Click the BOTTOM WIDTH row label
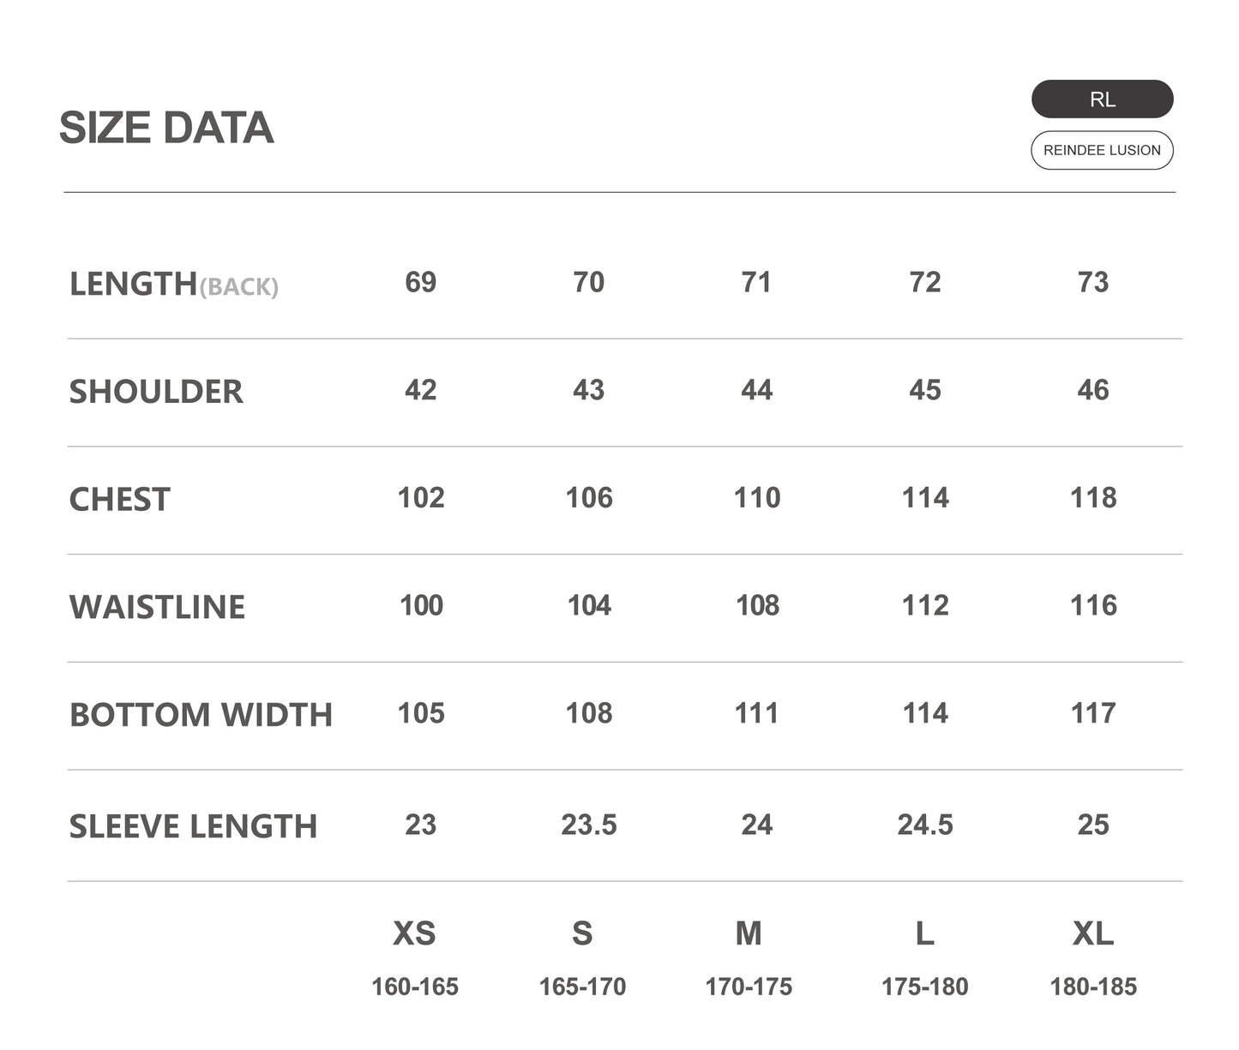This screenshot has height=1050, width=1239. 201,715
